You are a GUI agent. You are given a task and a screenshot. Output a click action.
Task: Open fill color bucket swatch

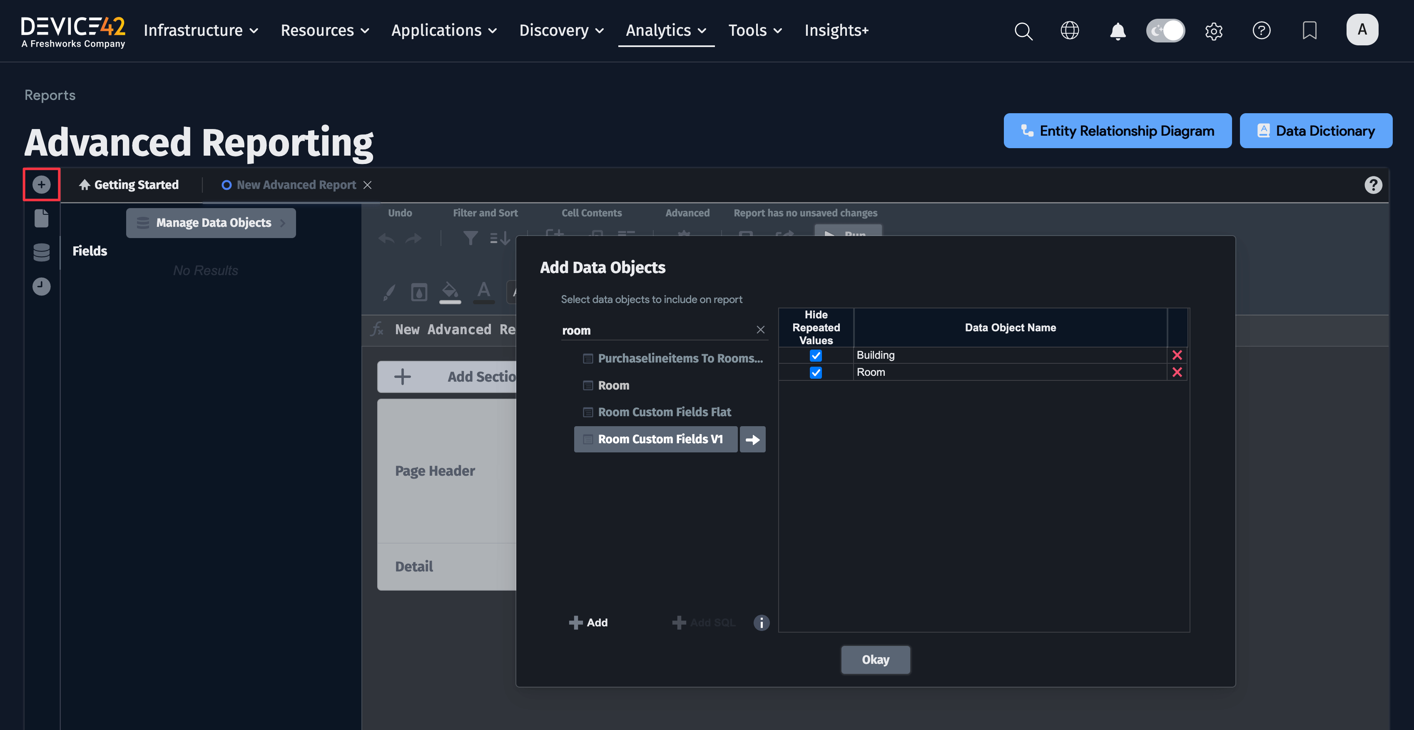pos(450,292)
